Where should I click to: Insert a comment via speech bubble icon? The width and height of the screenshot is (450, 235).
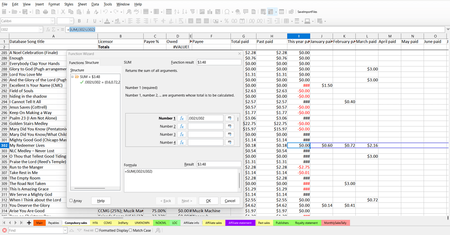246,12
